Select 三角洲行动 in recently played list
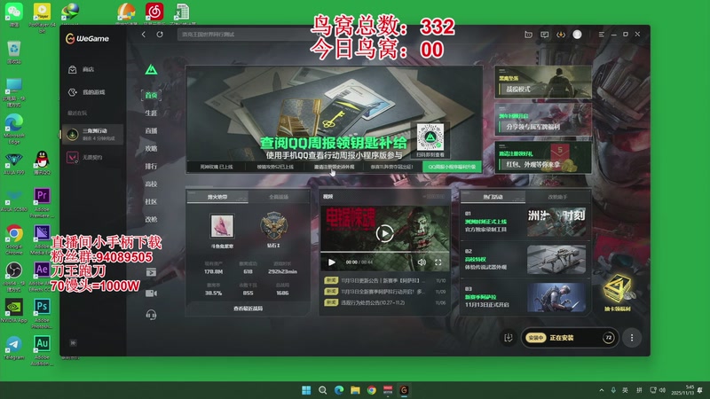710x399 pixels. (92, 135)
